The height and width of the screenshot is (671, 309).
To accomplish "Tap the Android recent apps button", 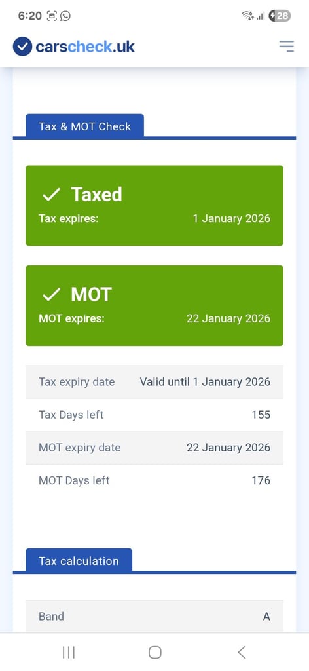I will (x=68, y=652).
